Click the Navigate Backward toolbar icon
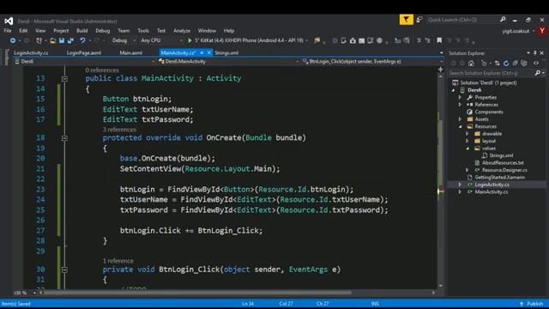 pos(13,40)
